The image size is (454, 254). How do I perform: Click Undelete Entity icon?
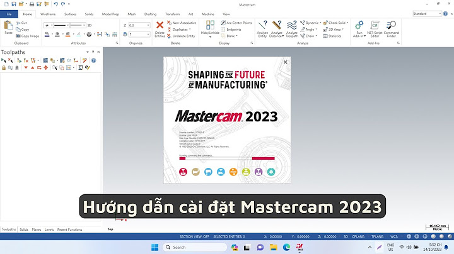point(169,36)
